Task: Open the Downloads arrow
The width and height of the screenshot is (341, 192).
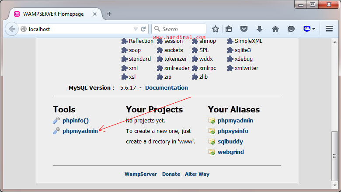Action: [259, 29]
